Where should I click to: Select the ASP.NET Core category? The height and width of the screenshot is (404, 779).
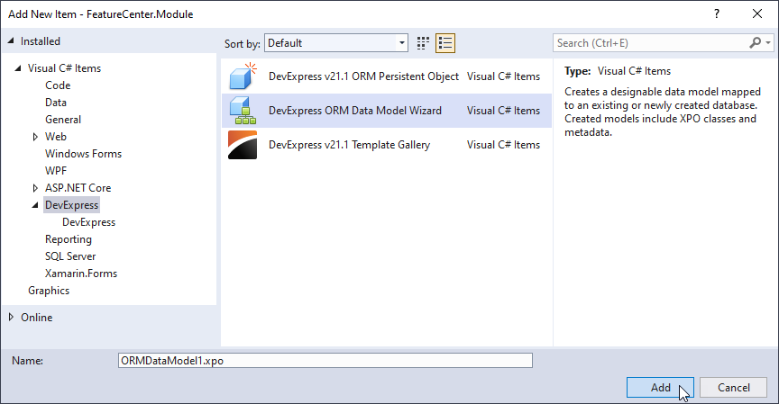coord(78,188)
